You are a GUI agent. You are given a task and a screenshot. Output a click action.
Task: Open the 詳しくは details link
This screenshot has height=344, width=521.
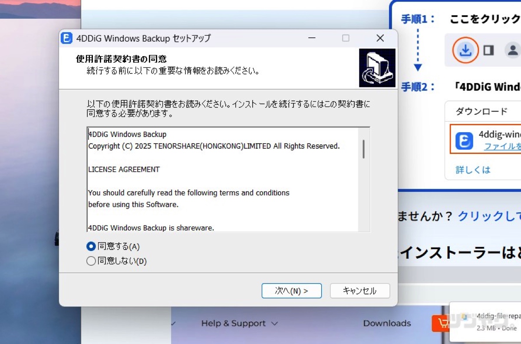coord(473,170)
